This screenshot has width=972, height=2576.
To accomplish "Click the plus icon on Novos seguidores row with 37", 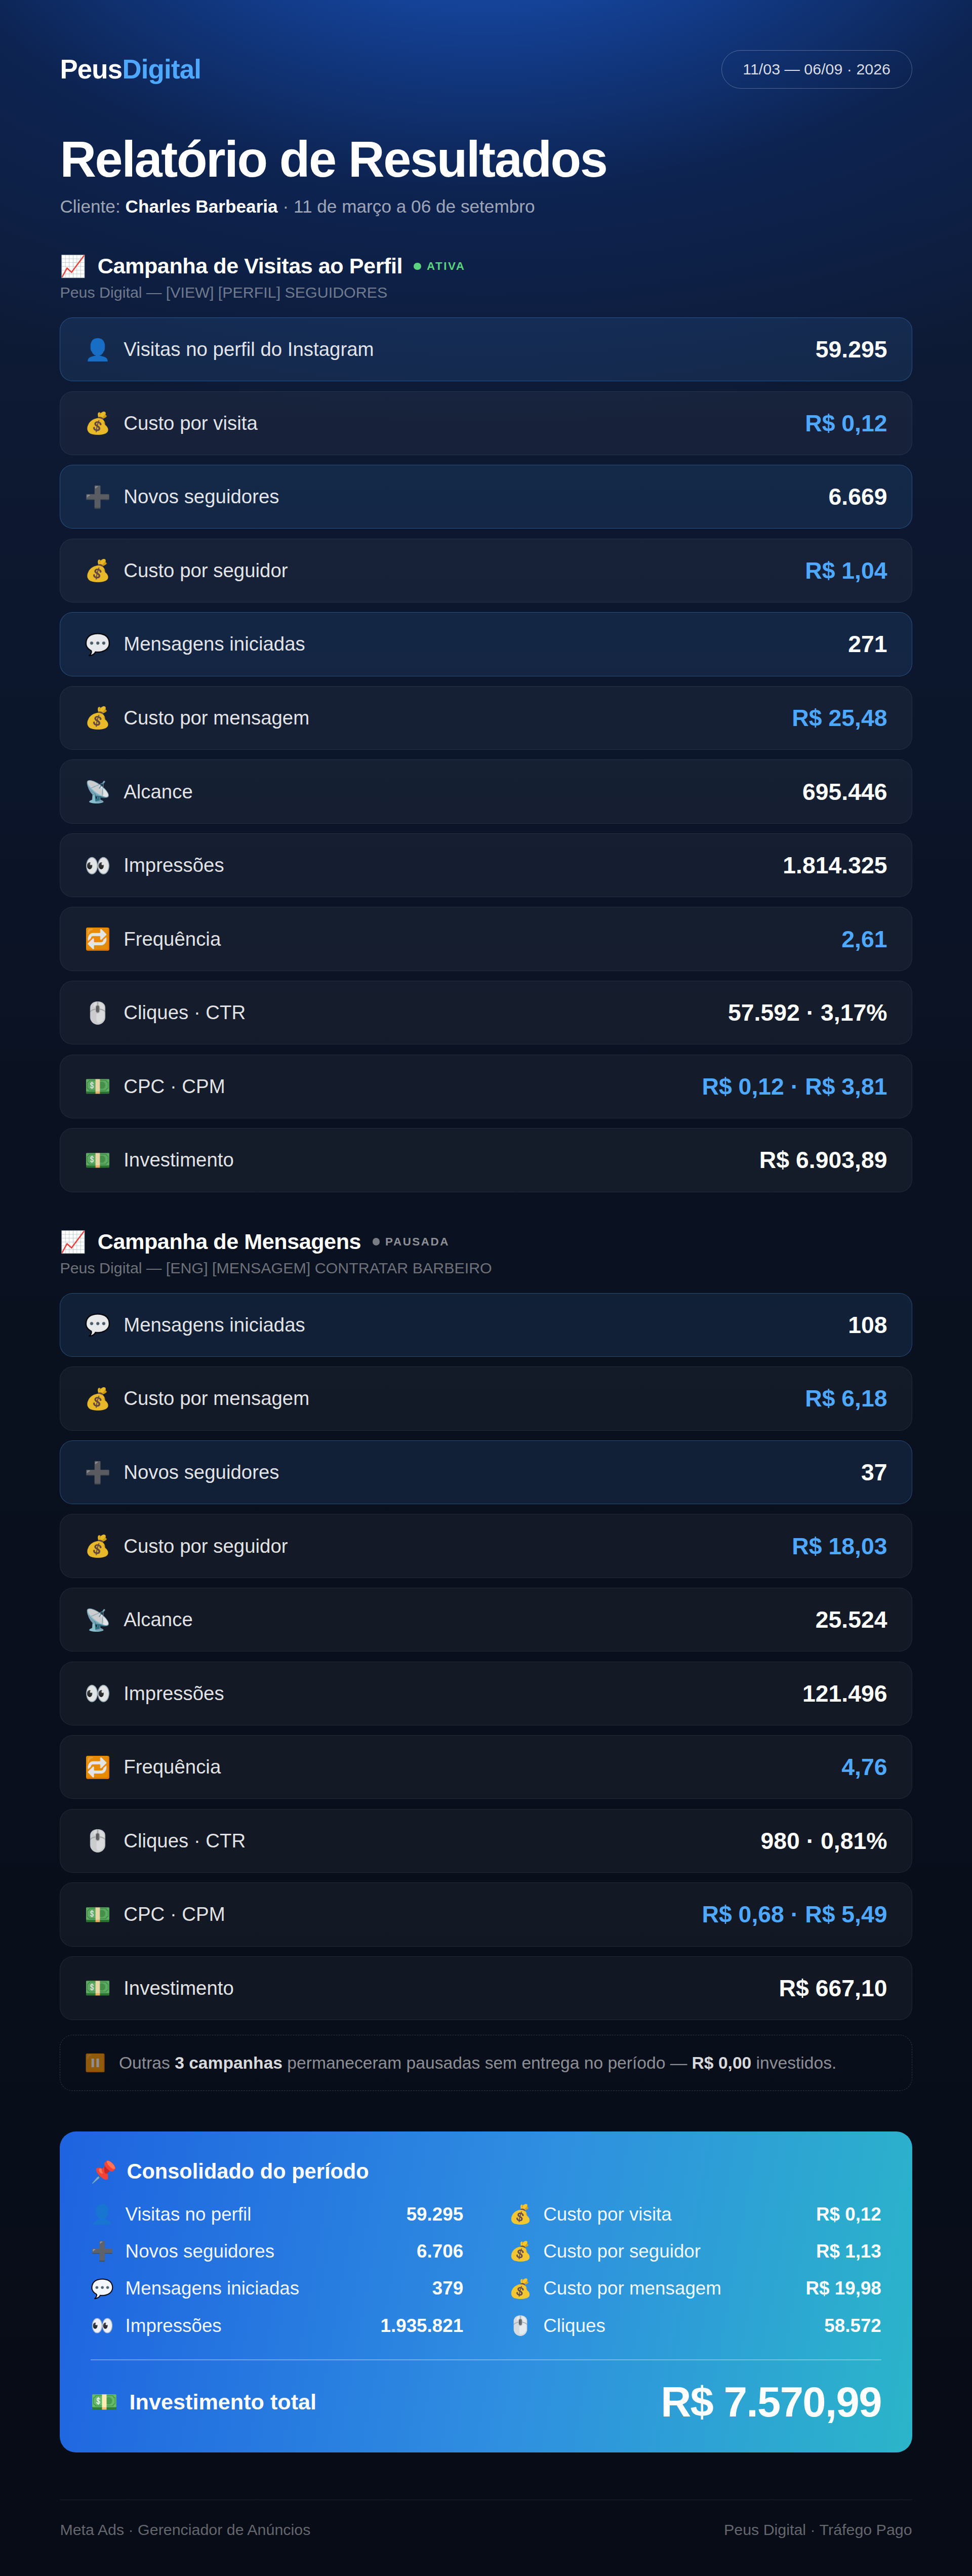I will point(97,1472).
